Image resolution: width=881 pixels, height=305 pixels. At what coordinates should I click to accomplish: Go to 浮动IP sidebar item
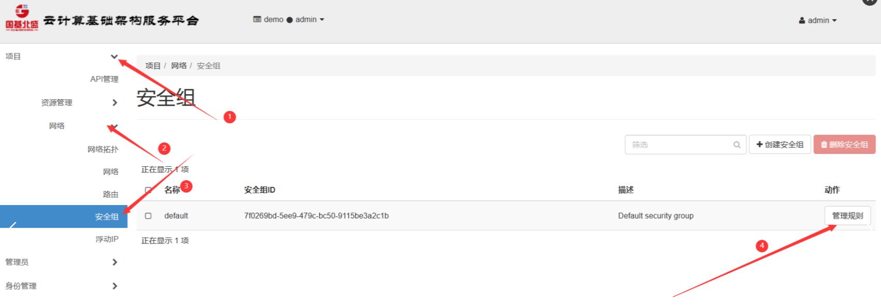(107, 239)
